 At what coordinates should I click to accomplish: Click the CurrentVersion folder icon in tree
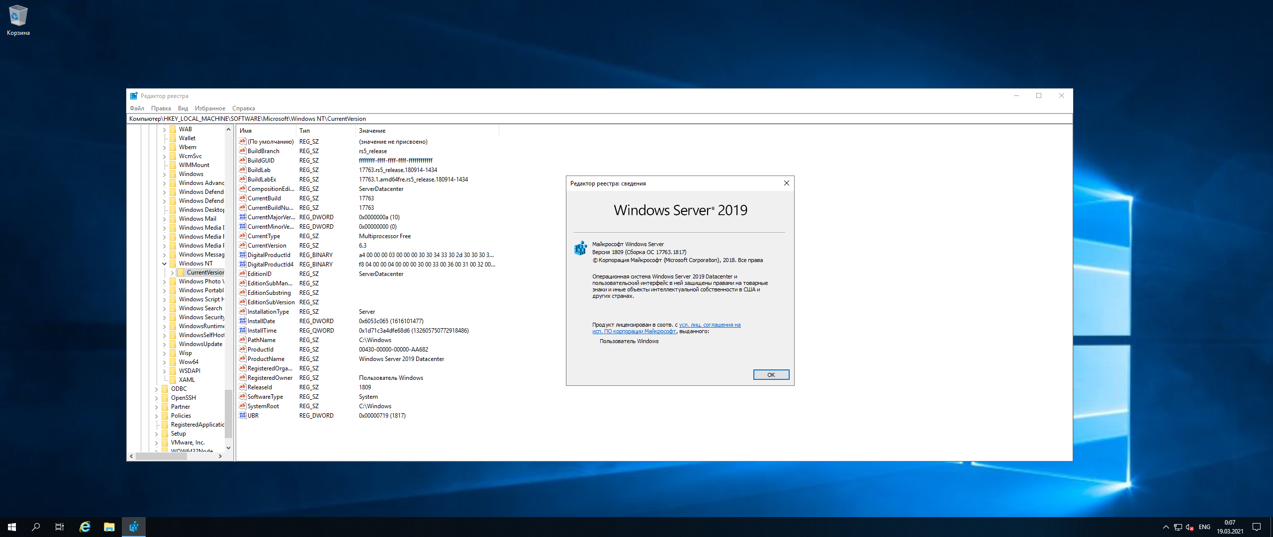(x=181, y=272)
